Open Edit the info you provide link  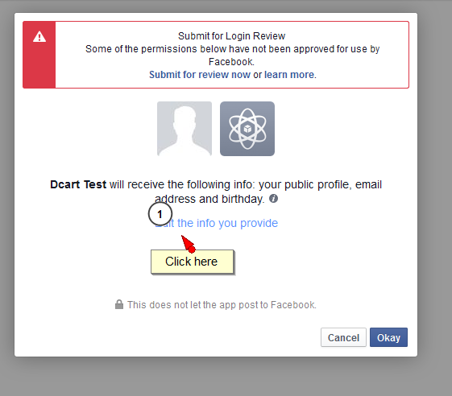point(217,223)
